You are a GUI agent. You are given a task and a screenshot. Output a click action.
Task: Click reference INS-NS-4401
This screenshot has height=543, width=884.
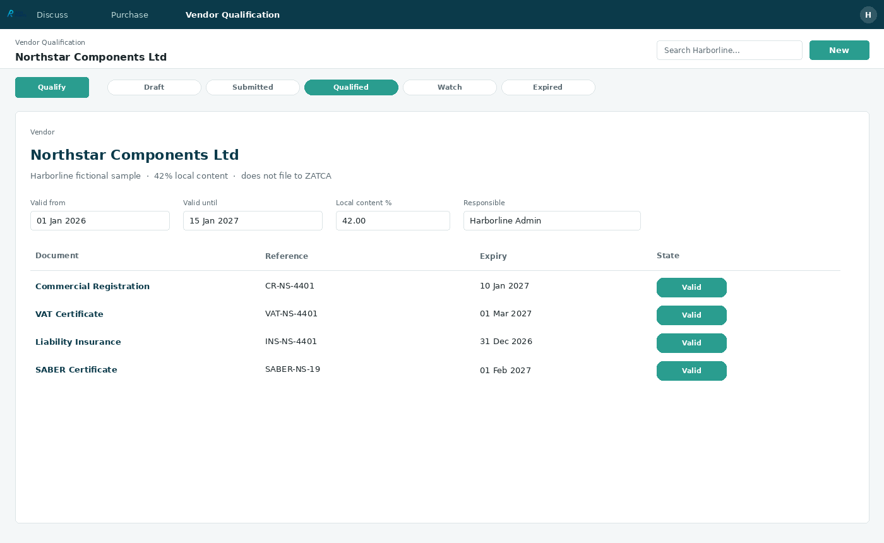[x=291, y=342]
